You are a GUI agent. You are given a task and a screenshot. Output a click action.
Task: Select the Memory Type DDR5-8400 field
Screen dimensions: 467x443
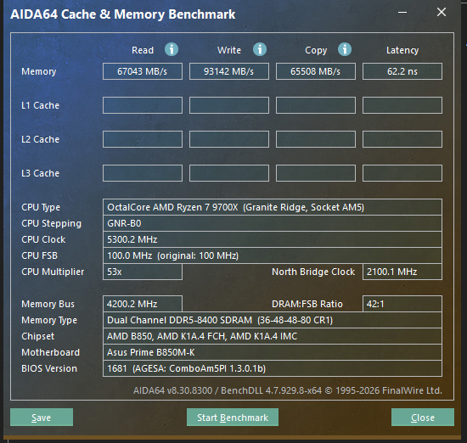point(273,320)
